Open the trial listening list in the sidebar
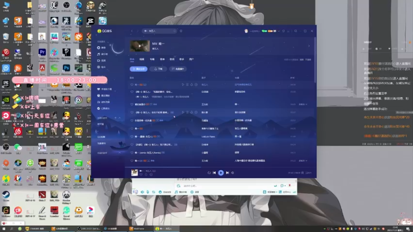 click(104, 102)
